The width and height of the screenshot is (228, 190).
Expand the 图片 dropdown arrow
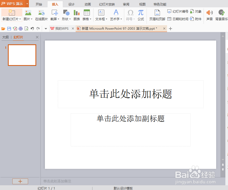click(32, 19)
